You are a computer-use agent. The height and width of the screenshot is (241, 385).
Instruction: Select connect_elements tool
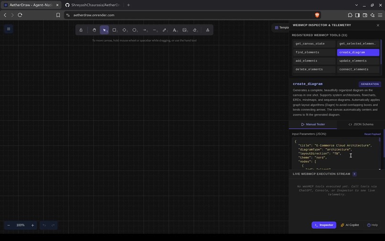point(358,69)
